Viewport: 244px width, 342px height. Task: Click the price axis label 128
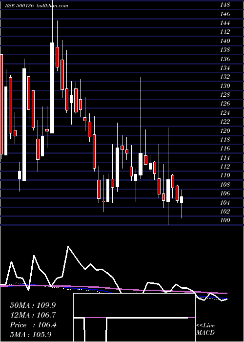tap(225, 95)
